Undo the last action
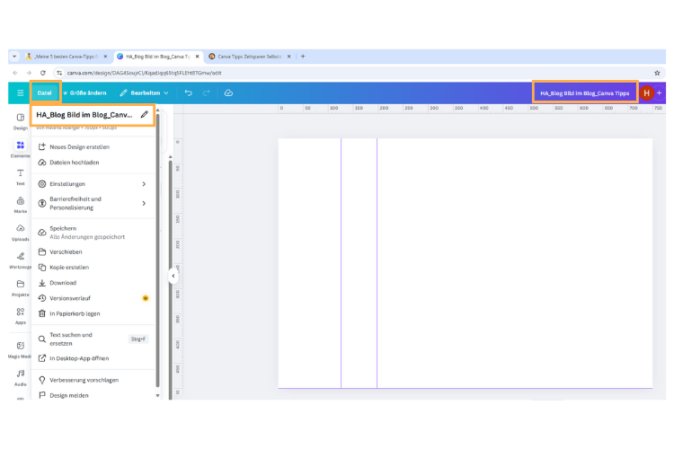The width and height of the screenshot is (674, 449). point(189,92)
